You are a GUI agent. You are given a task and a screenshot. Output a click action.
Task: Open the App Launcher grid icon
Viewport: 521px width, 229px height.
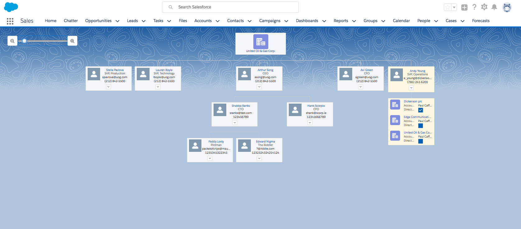pos(10,21)
